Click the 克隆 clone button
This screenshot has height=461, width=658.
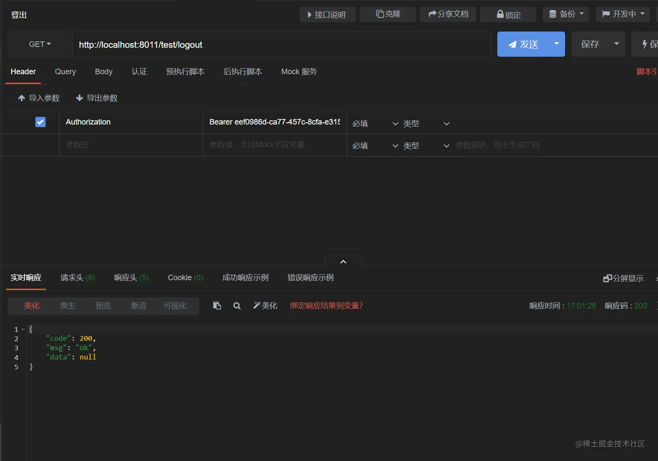tap(388, 14)
